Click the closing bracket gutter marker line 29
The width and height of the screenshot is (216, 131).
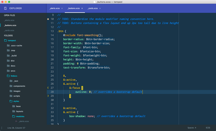[x=48, y=96]
